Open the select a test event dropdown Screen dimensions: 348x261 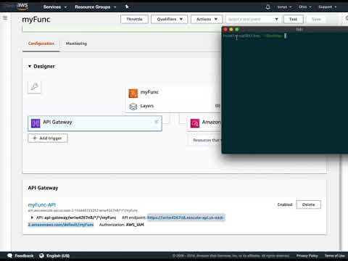click(x=253, y=19)
